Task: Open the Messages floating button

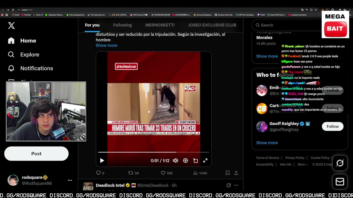Action: [x=340, y=182]
